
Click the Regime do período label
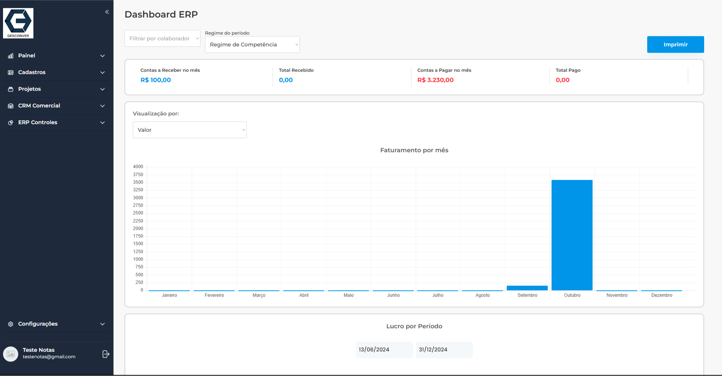[227, 33]
